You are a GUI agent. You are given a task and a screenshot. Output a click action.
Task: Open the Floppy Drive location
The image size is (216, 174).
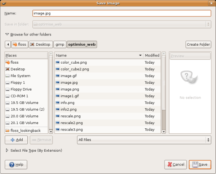[21, 89]
